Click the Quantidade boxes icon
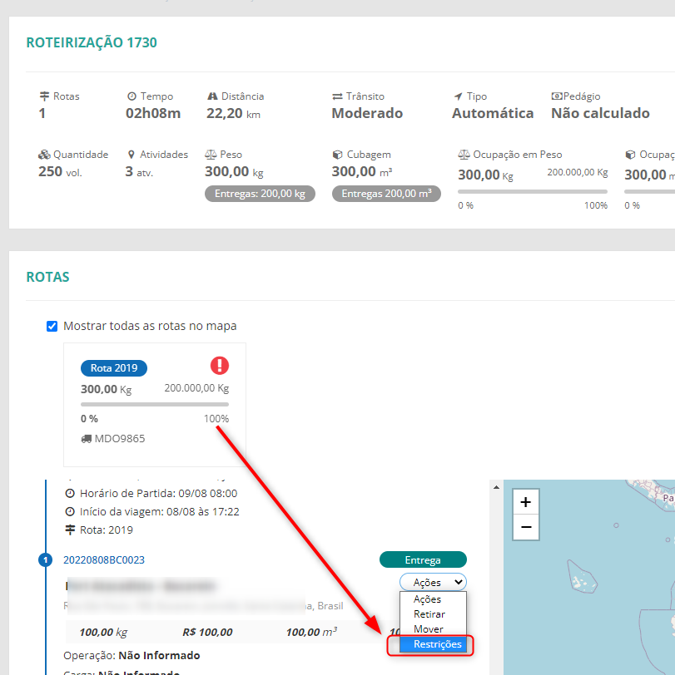This screenshot has height=675, width=675. pos(44,154)
